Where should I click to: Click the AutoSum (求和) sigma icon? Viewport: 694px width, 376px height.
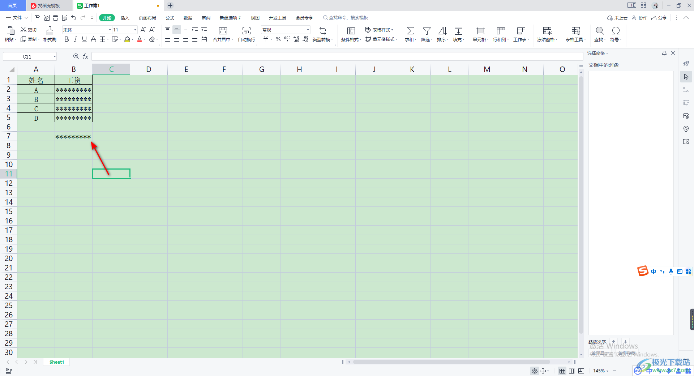(410, 31)
